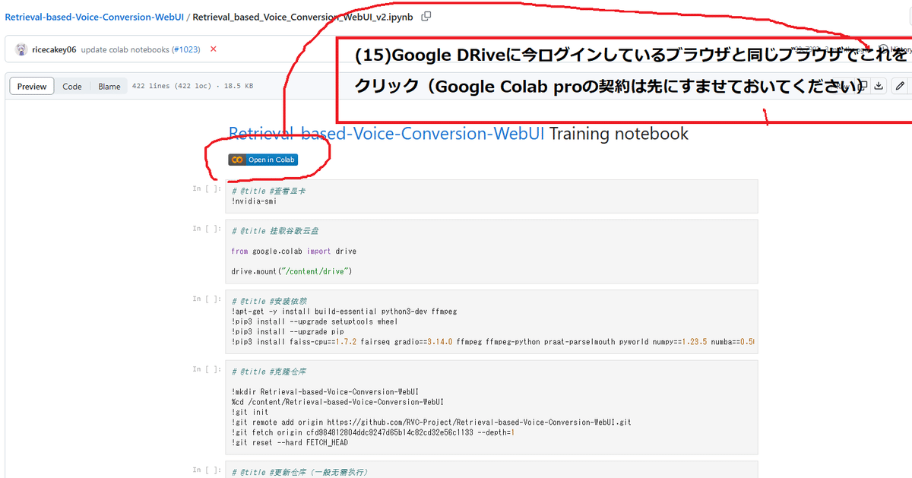Switch to the Code tab
The width and height of the screenshot is (912, 478).
(72, 87)
